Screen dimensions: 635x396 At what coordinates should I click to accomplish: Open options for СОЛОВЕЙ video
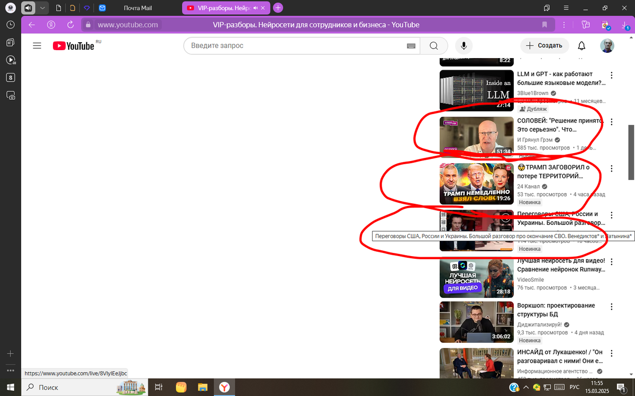[612, 122]
